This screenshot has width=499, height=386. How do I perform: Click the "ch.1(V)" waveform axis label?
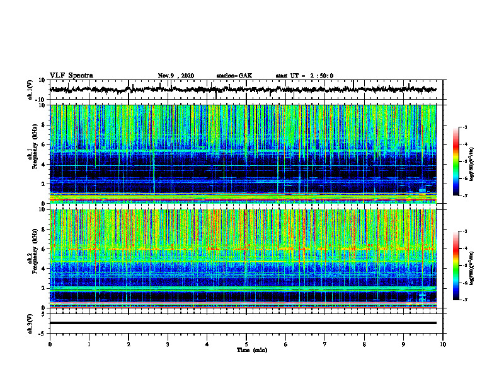coord(30,90)
